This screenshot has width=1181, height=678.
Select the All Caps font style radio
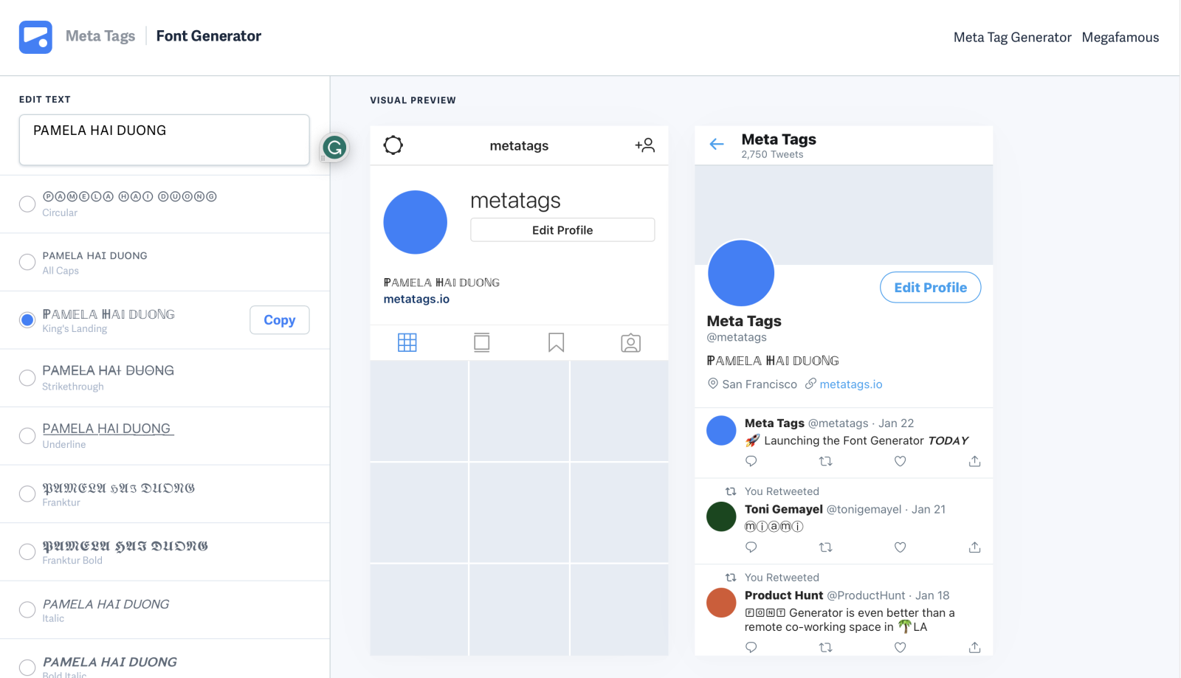coord(27,262)
